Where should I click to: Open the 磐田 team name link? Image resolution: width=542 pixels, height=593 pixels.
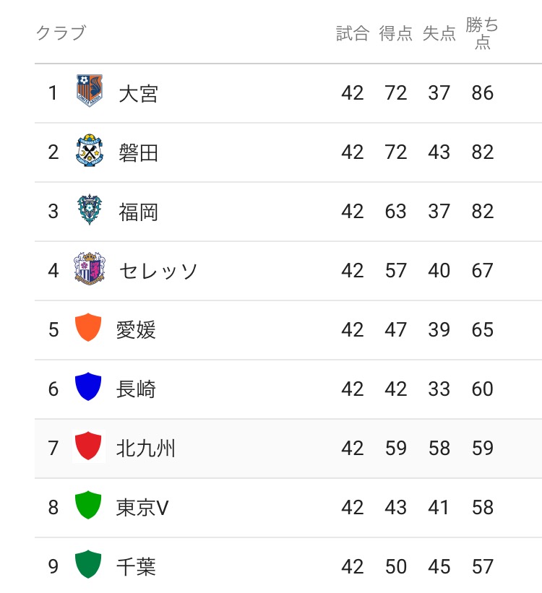[138, 152]
